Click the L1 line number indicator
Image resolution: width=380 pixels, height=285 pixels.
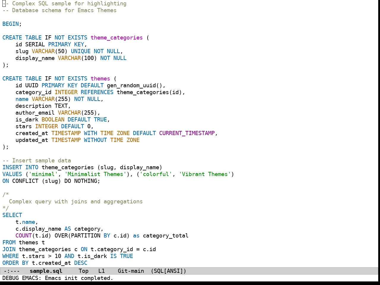coord(102,271)
